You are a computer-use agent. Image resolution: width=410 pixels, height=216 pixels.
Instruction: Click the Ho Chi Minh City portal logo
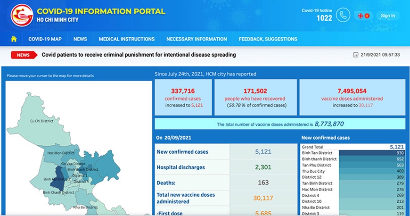click(22, 15)
